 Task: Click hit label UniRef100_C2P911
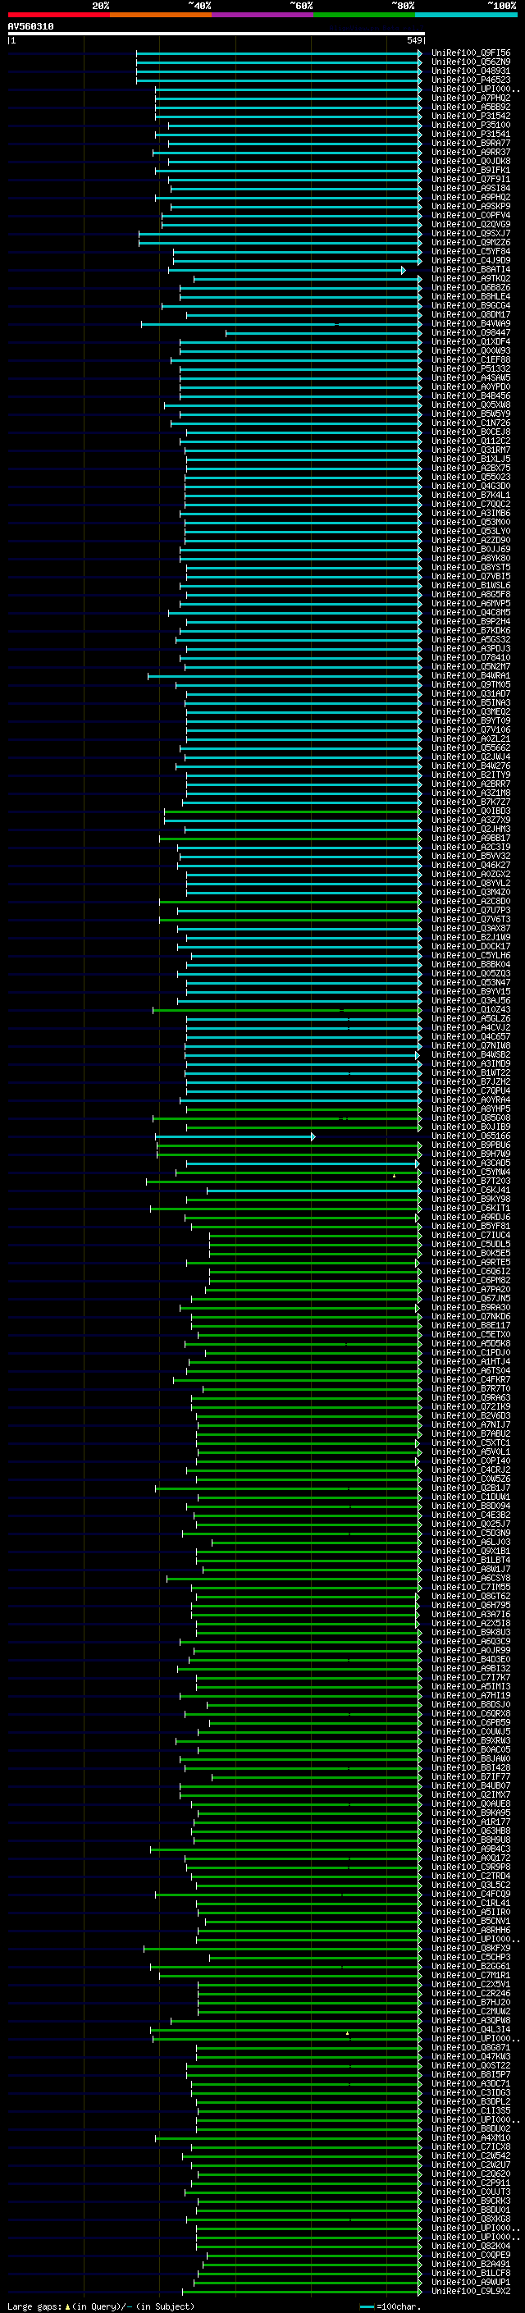[470, 2183]
